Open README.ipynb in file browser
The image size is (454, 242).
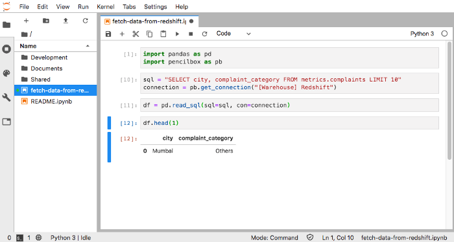coord(56,102)
